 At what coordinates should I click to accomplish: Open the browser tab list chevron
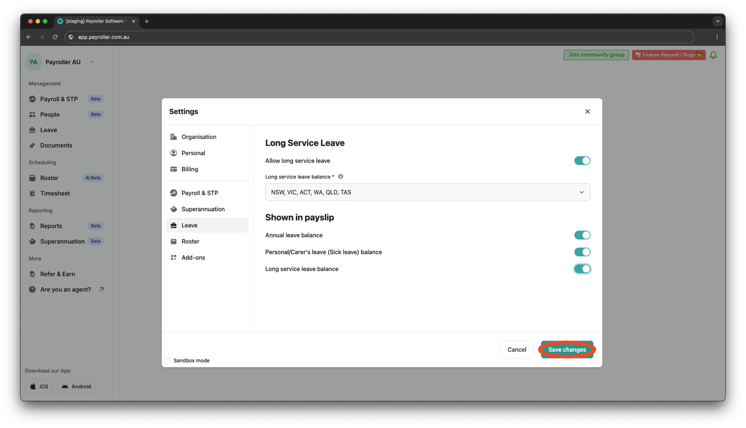717,21
